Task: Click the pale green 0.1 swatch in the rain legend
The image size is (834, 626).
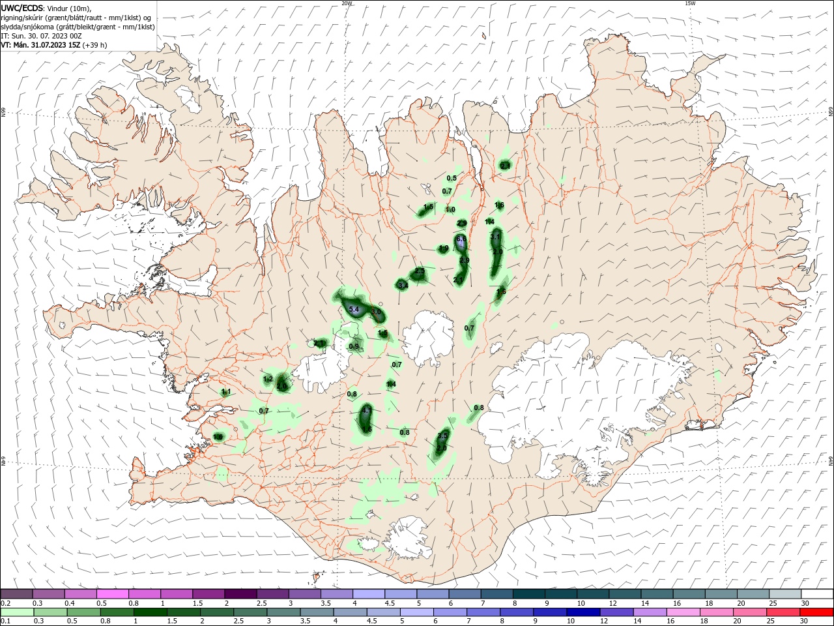Action: [17, 612]
